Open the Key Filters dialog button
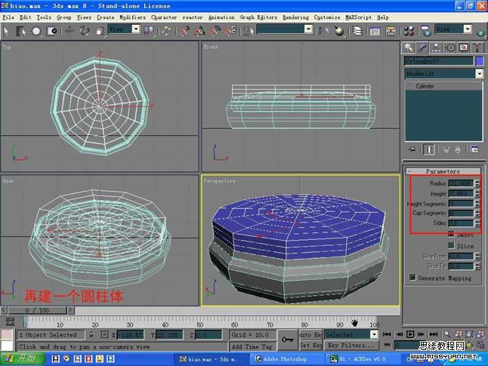488x366 pixels. [351, 345]
